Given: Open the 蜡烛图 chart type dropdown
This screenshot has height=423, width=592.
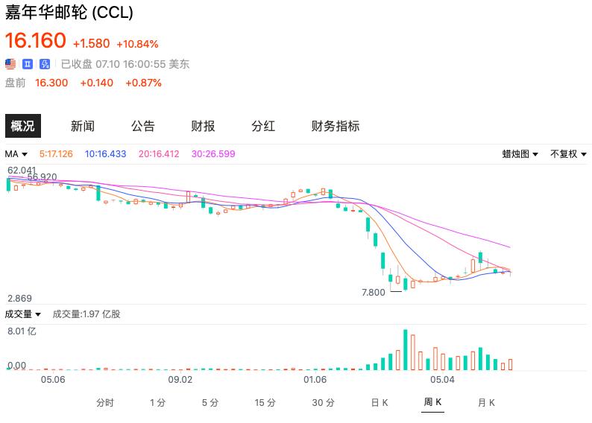Looking at the screenshot, I should pos(520,154).
